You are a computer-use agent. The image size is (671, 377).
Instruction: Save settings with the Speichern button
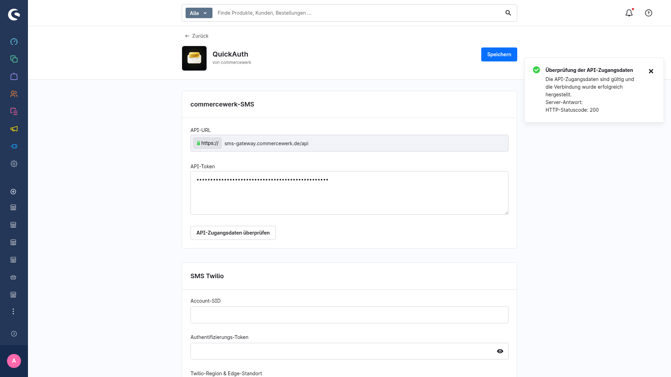[499, 54]
